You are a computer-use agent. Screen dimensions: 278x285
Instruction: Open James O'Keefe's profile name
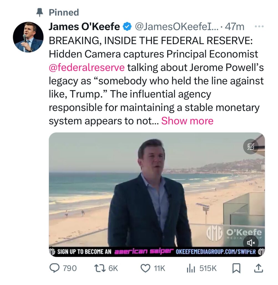[84, 27]
